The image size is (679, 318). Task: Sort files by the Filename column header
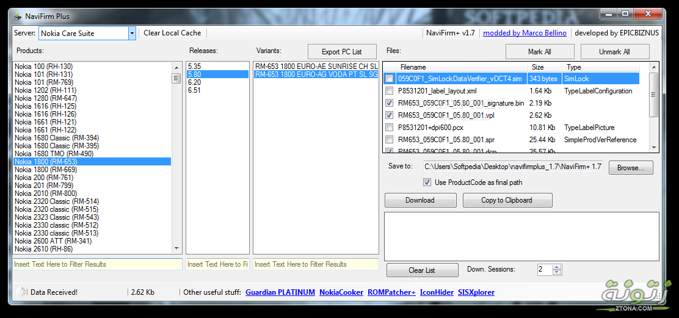pos(461,67)
